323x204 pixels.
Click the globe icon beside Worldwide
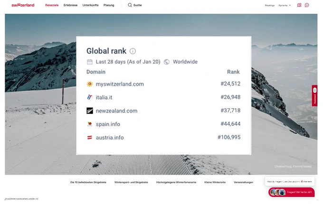166,62
